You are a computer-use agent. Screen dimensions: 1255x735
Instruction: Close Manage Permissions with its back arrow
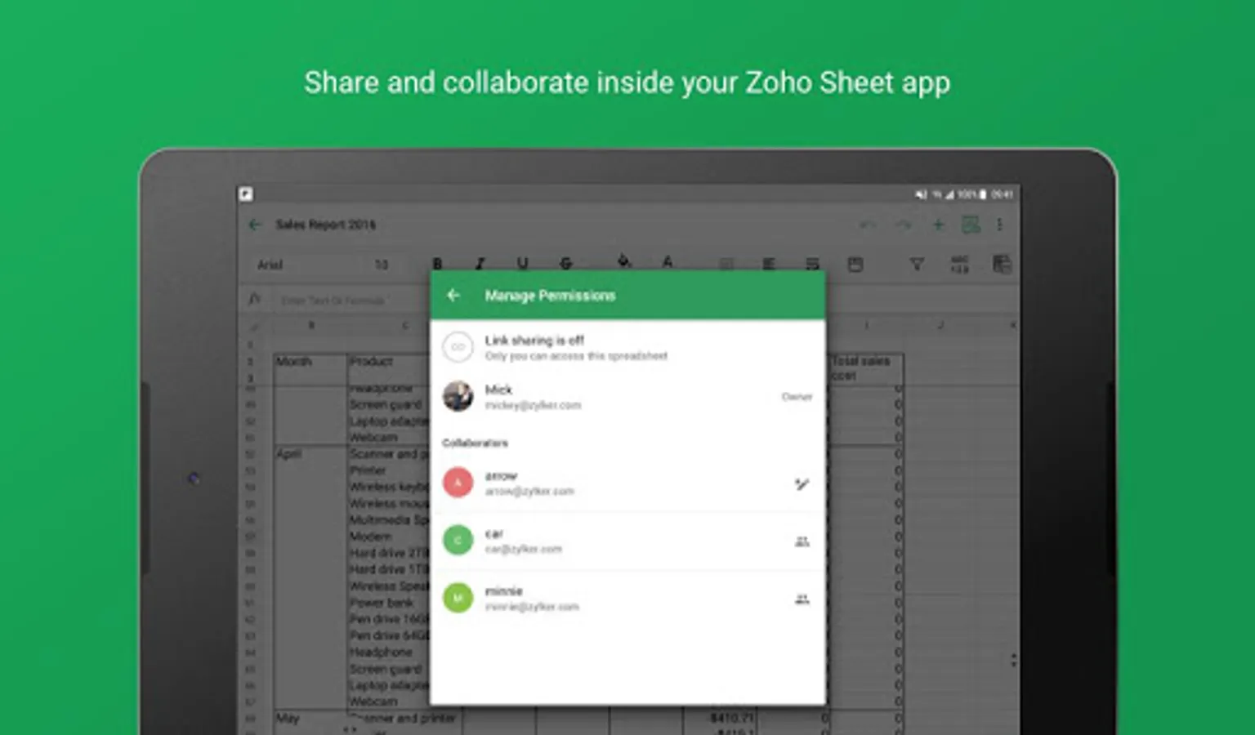pyautogui.click(x=453, y=296)
